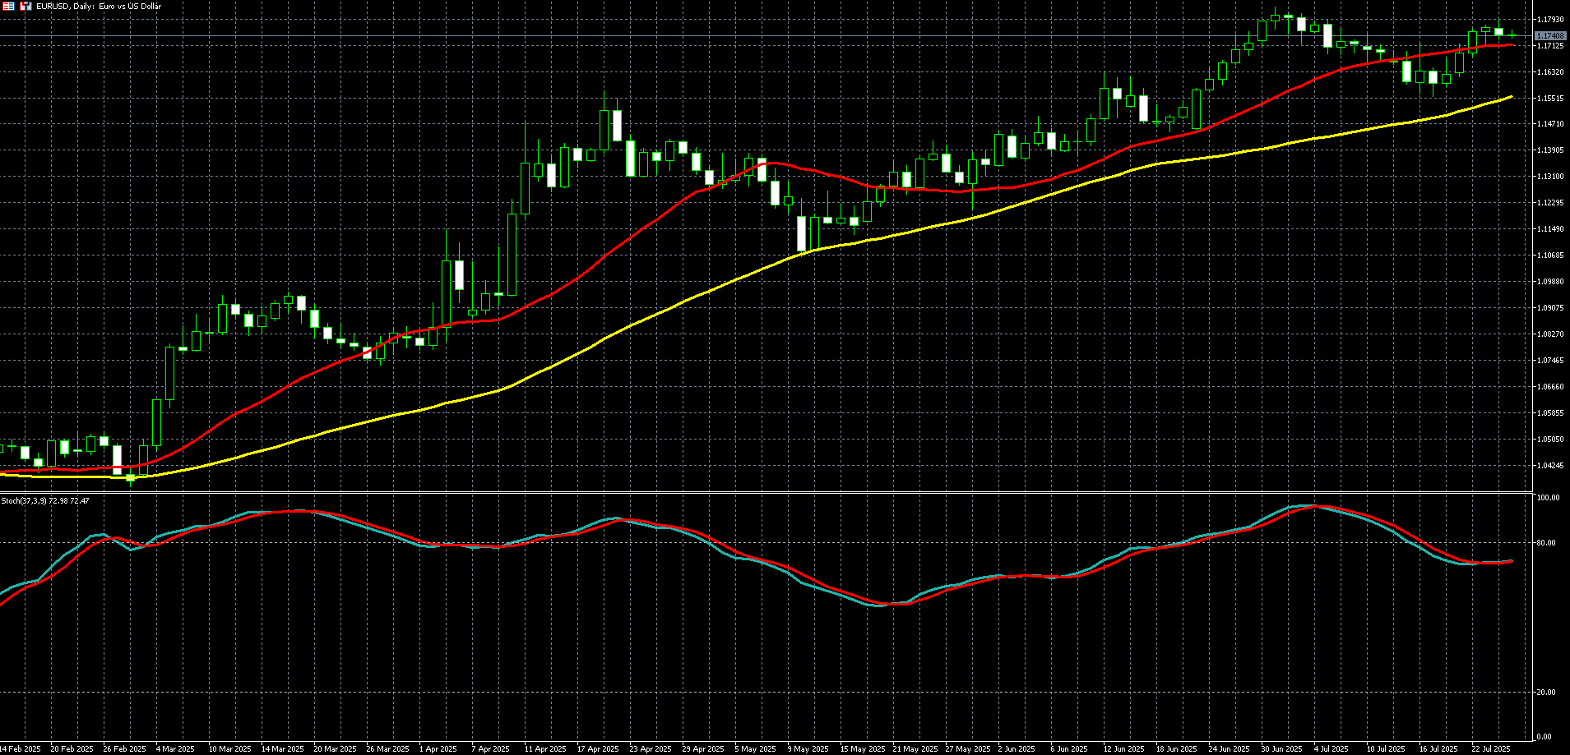Select the 'Stoch(37,3,9) 72.98 72.47' indicator label
The image size is (1570, 755).
(x=45, y=501)
